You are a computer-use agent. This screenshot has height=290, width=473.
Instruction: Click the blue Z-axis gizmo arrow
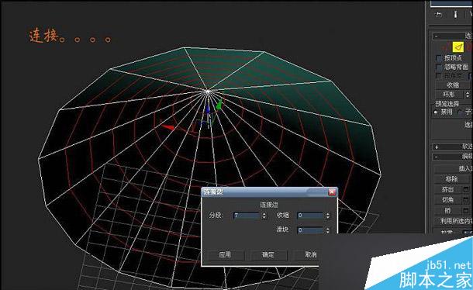pos(208,109)
